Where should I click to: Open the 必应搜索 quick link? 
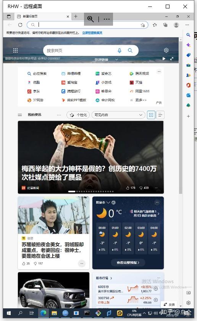coord(37,74)
